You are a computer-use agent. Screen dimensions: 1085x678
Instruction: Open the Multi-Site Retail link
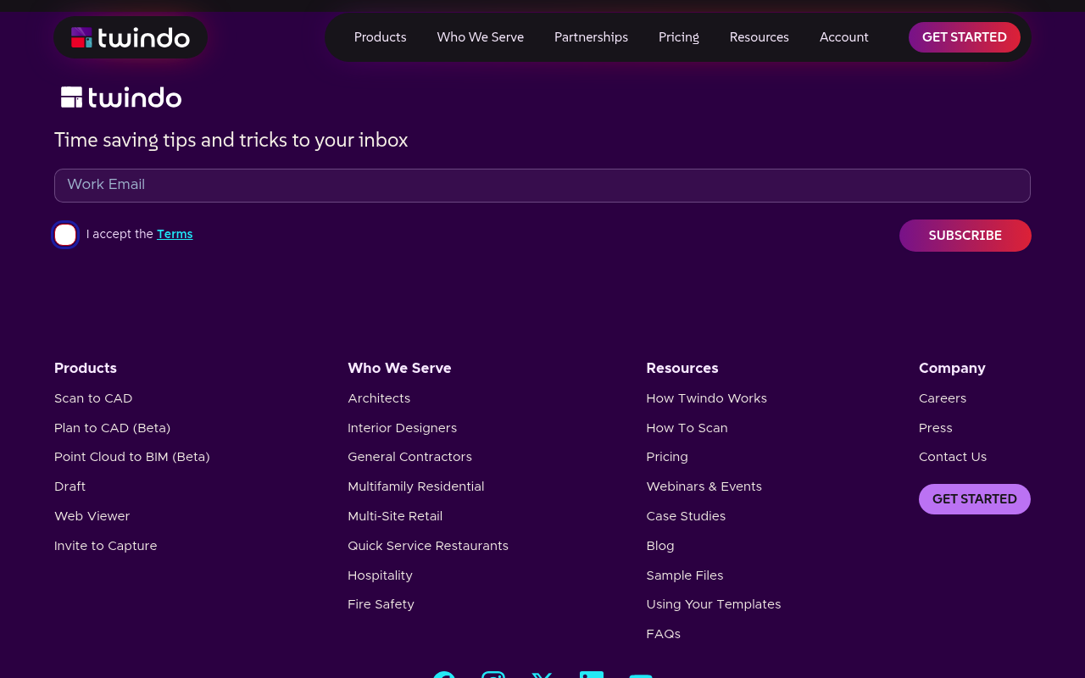pos(395,516)
